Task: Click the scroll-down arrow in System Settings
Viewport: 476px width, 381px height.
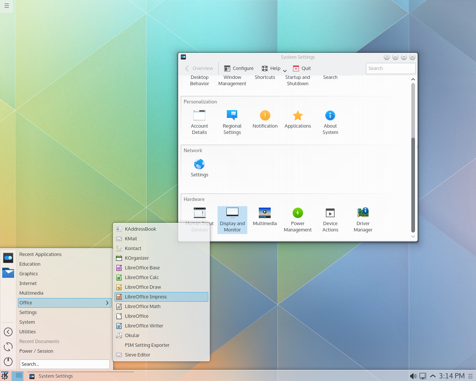Action: [x=413, y=237]
